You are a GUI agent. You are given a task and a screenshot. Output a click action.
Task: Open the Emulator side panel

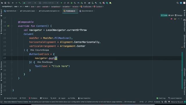point(185,72)
